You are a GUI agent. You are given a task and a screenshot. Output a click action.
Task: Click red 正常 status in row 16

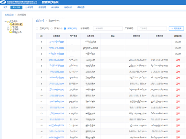click(178, 132)
